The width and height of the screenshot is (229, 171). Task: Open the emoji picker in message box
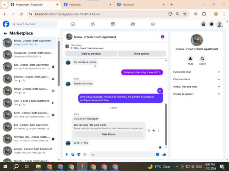pos(158,155)
